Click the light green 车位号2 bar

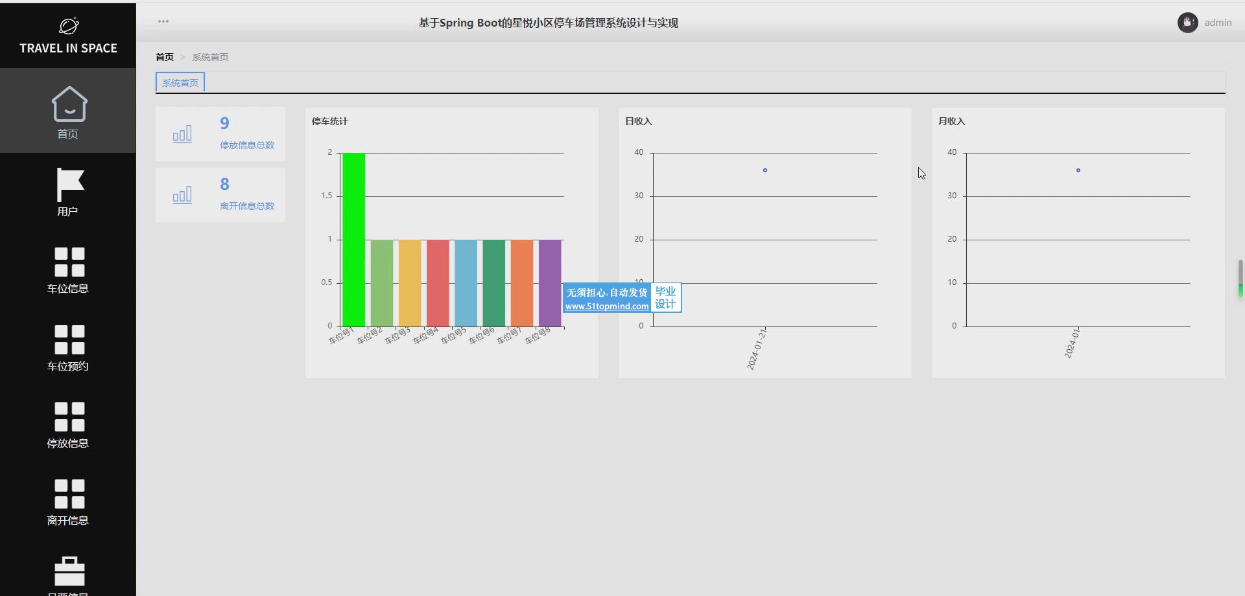point(382,283)
